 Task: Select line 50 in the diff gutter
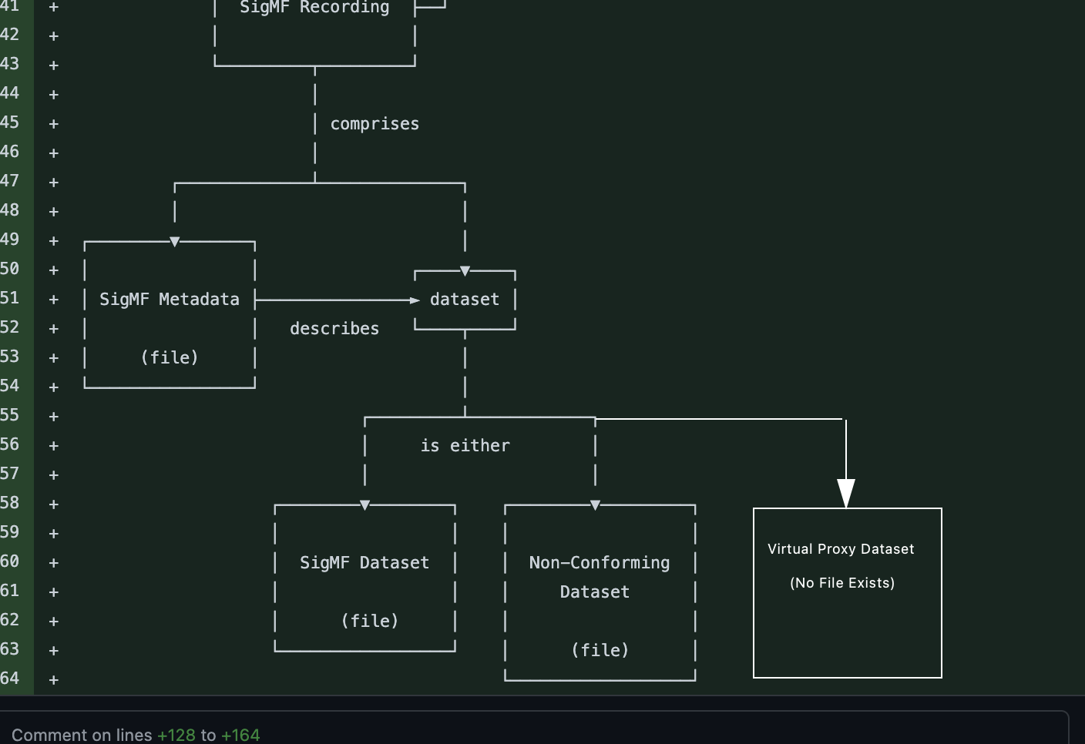[x=11, y=269]
